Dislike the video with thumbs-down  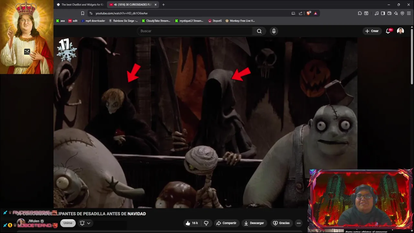click(206, 223)
